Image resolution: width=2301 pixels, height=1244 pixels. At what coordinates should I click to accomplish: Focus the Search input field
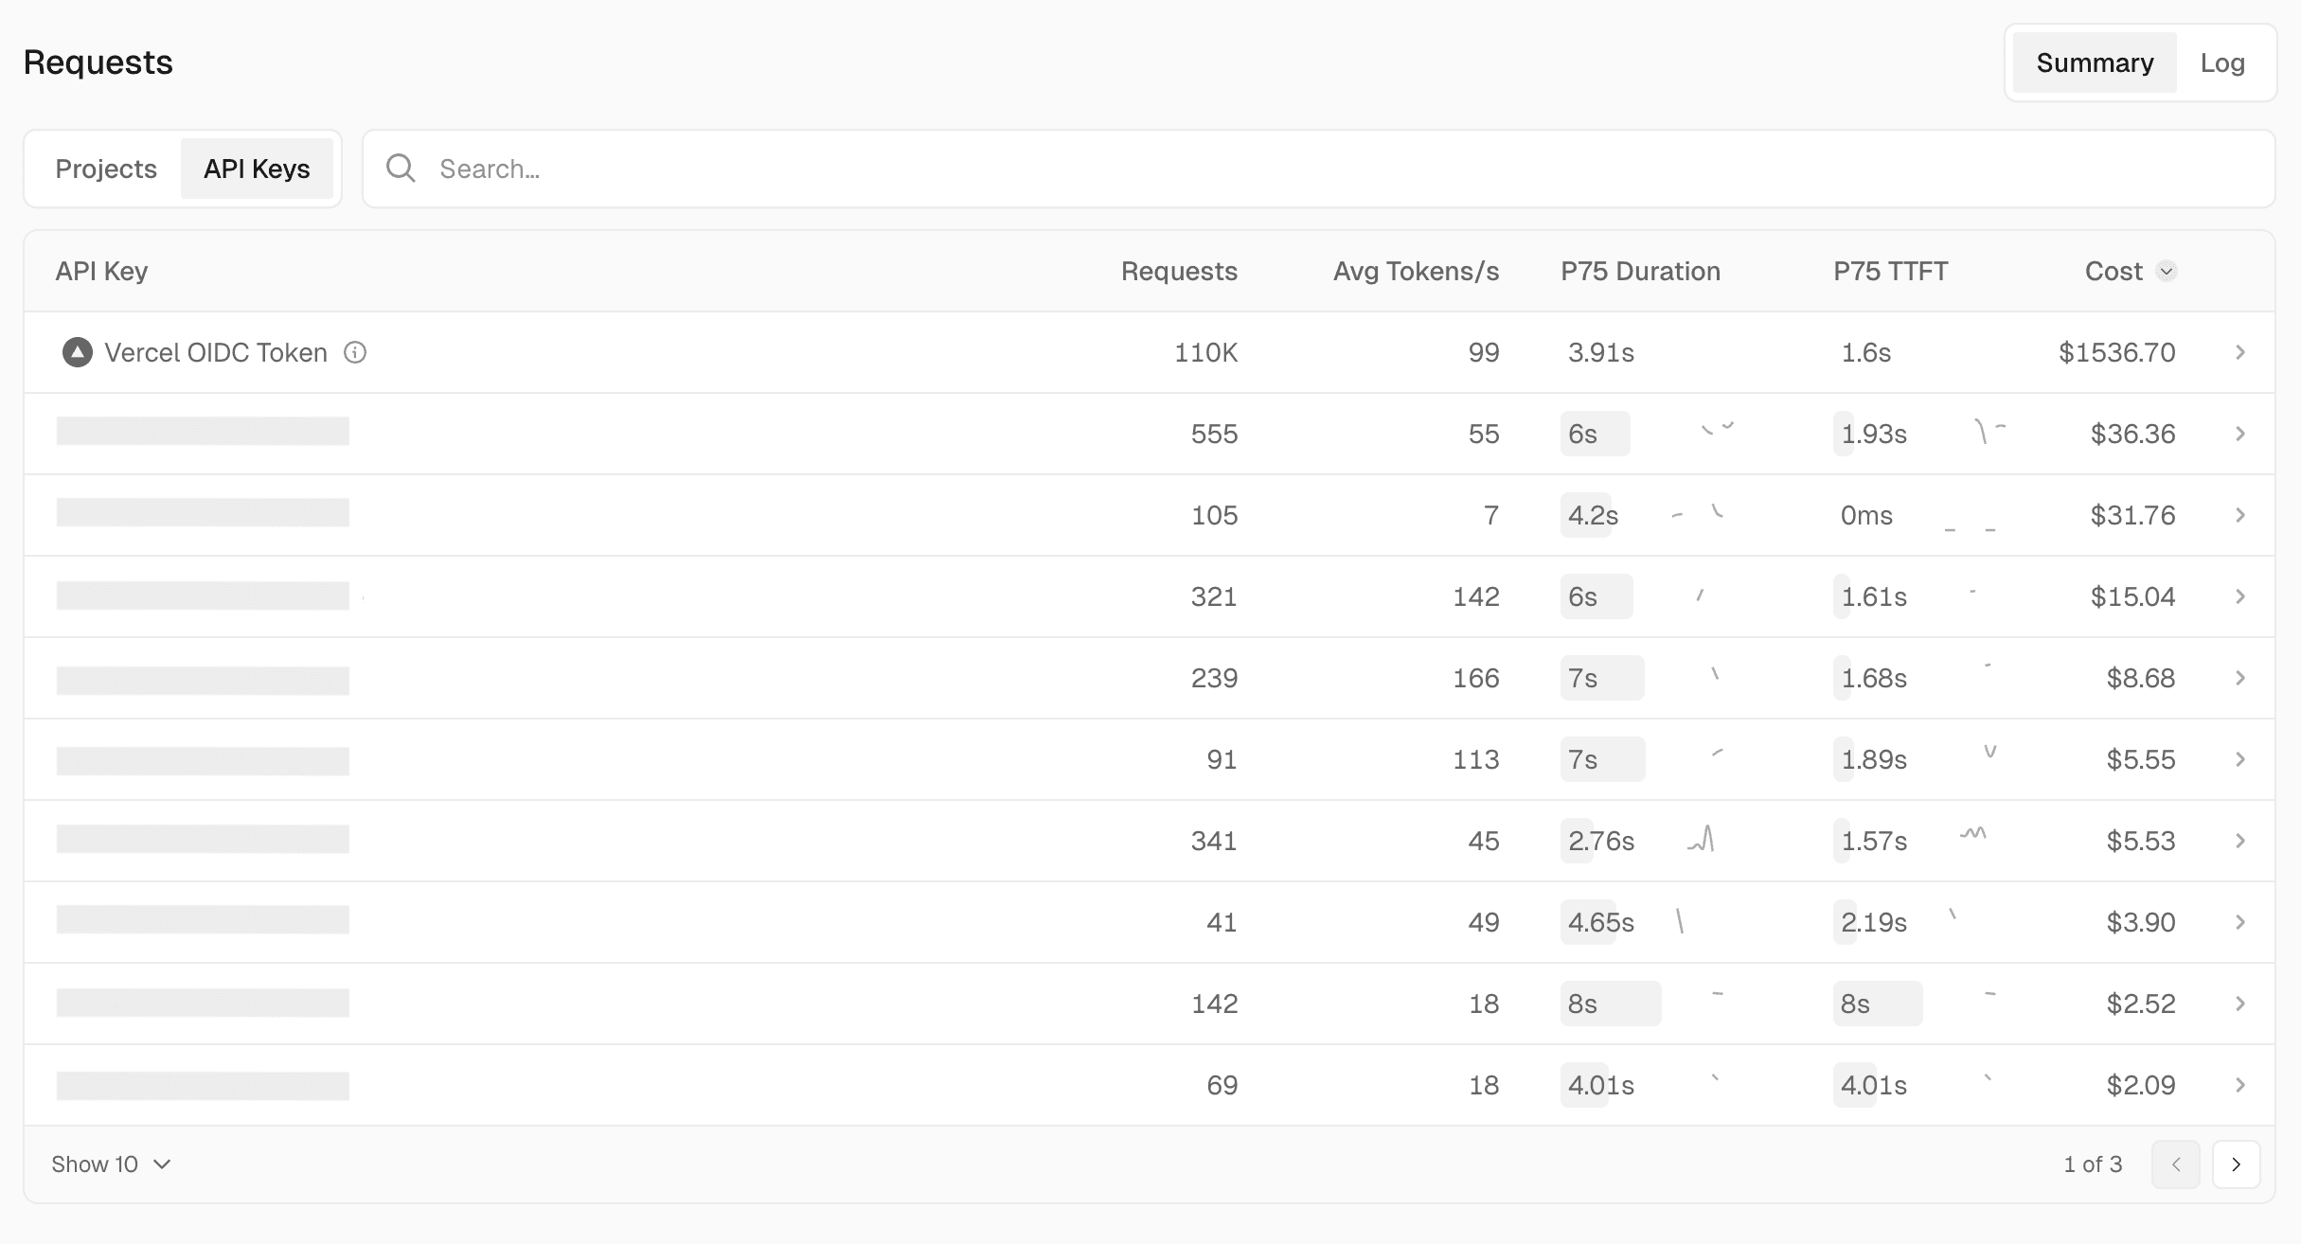(x=1326, y=169)
